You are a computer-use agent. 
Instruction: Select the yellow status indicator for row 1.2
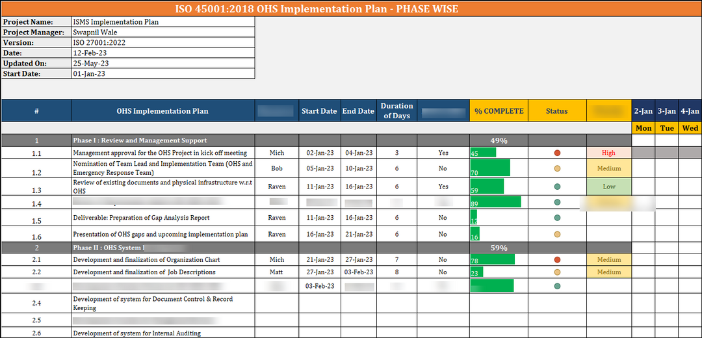point(557,168)
